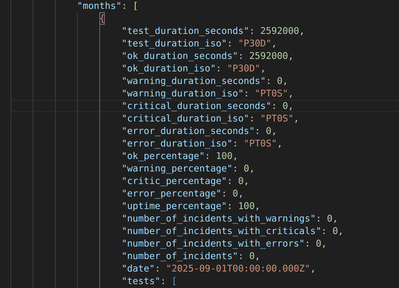Click the "error_duration_seconds" key
This screenshot has width=399, height=288.
pyautogui.click(x=188, y=131)
